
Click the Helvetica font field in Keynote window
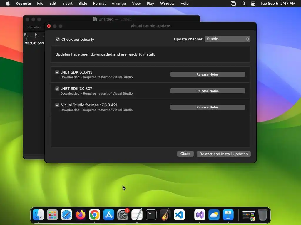(34, 27)
